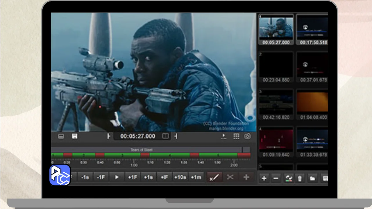Set the segment start bracket marker
The image size is (372, 209).
[109, 136]
